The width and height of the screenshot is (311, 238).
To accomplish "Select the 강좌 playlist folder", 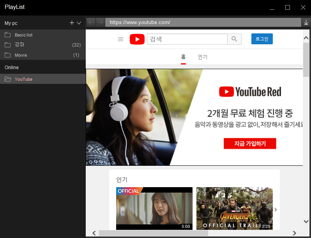I will [19, 45].
